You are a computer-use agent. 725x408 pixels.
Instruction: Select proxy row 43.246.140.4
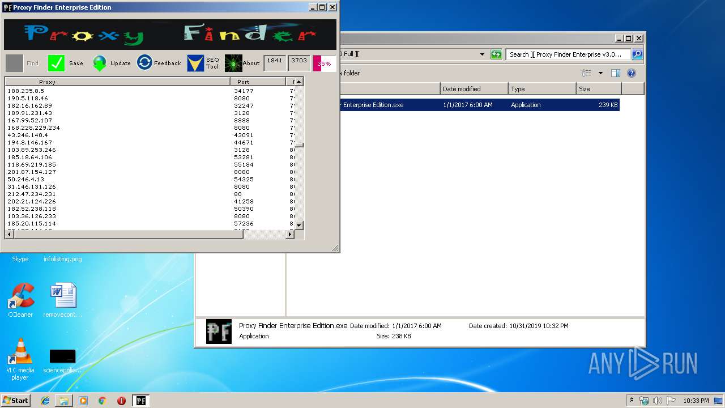pos(150,135)
